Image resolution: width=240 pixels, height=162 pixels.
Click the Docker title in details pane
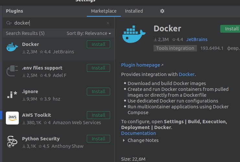[x=167, y=28]
